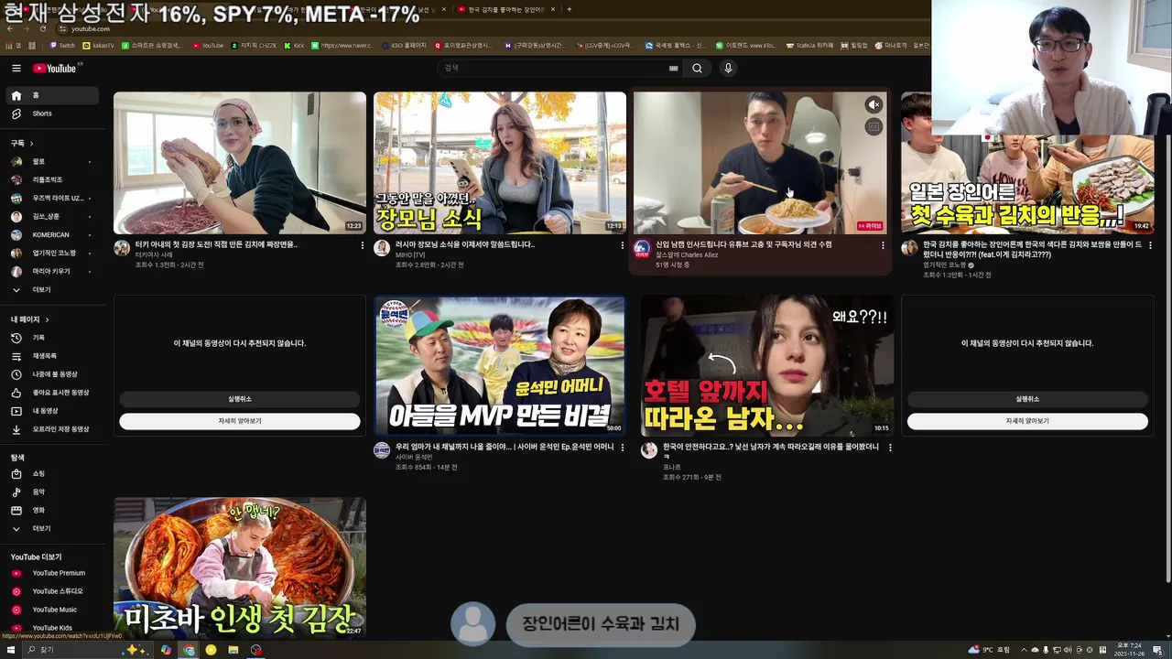Unmute the live stream preview
The width and height of the screenshot is (1172, 659).
pos(874,105)
